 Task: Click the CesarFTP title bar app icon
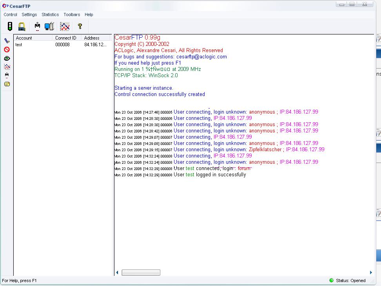(5, 6)
